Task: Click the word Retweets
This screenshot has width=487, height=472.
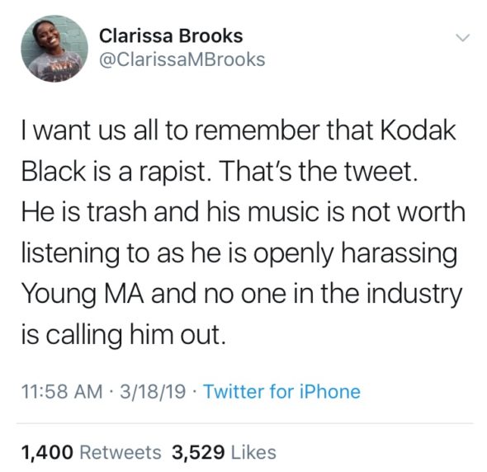Action: click(x=121, y=452)
